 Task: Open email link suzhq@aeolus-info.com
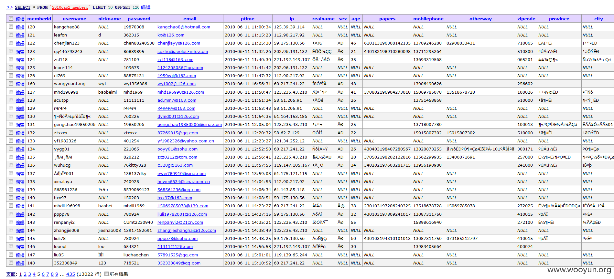183,52
